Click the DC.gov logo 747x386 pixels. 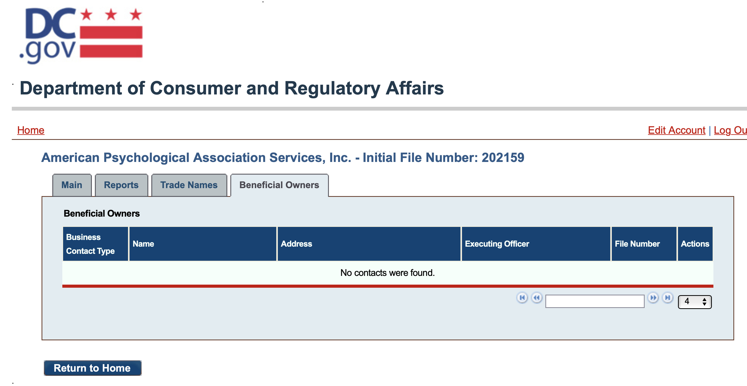click(x=81, y=35)
